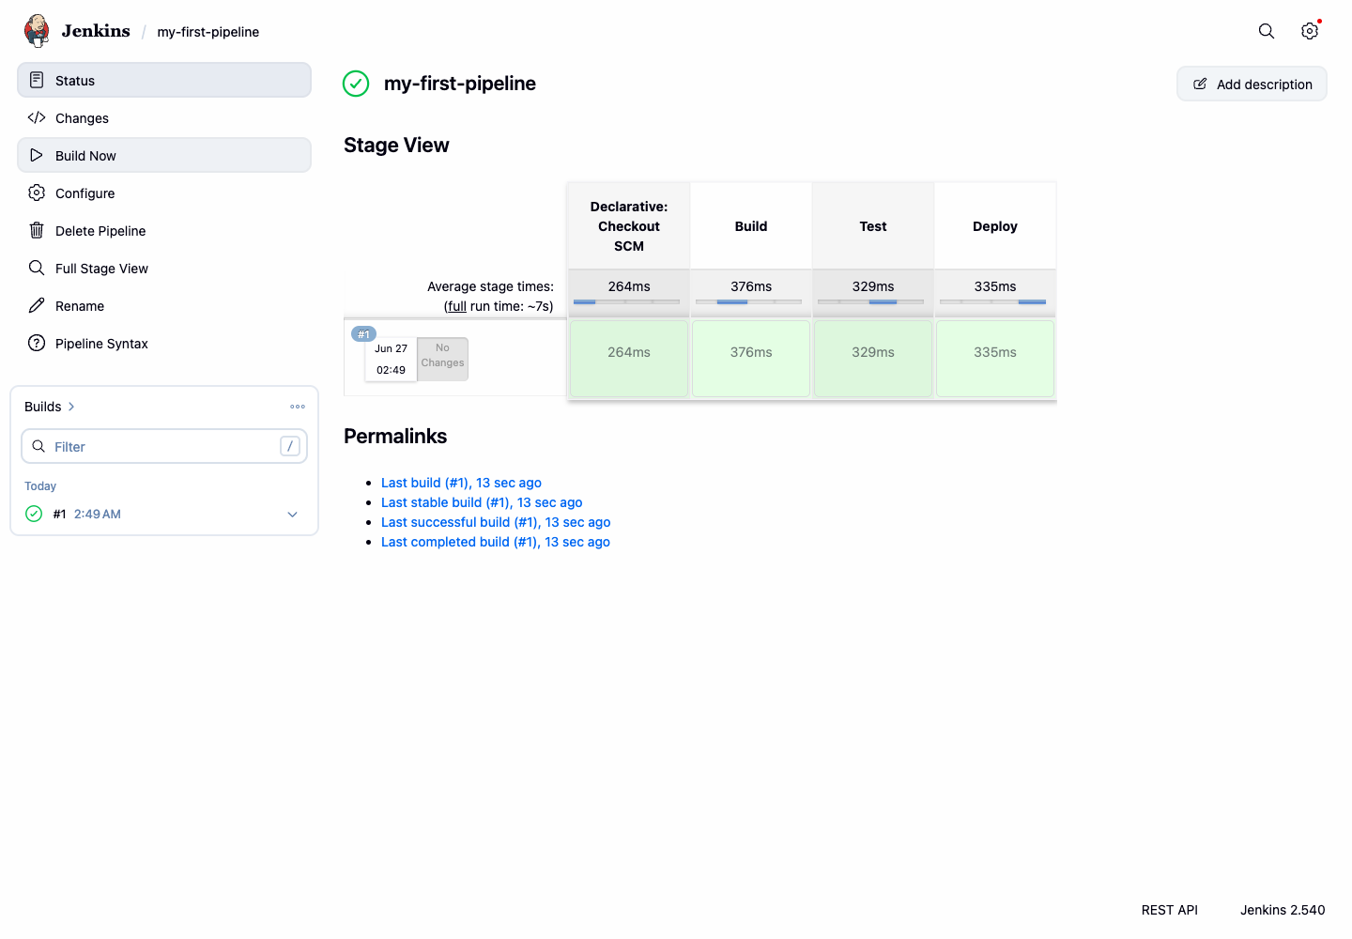
Task: Expand the Builds section chevron
Action: [x=71, y=407]
